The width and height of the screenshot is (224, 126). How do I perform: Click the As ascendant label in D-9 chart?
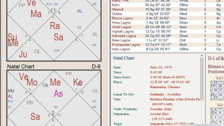click(58, 94)
